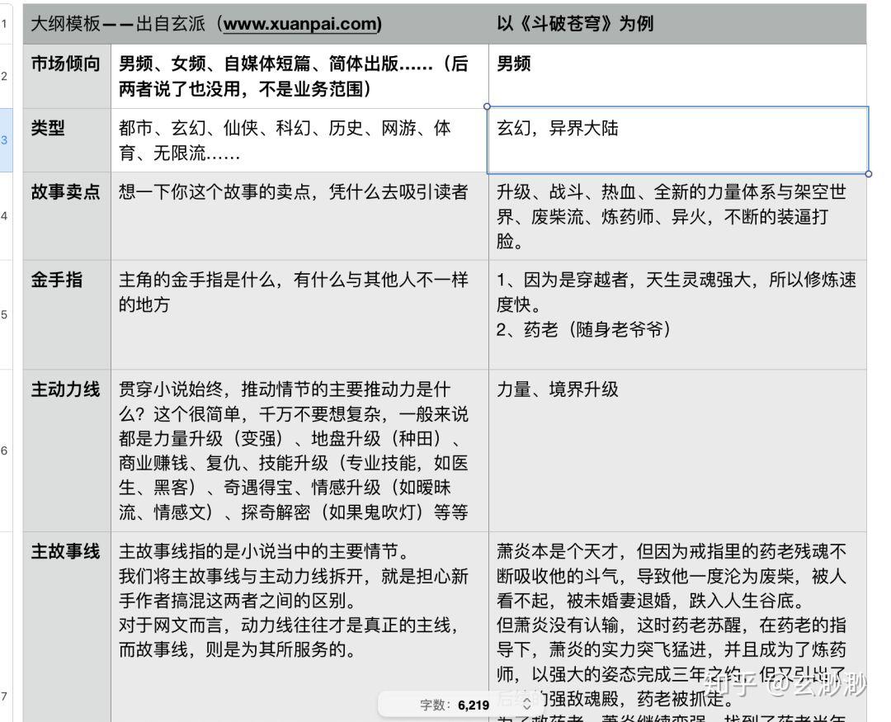Viewport: 891px width, 722px height.
Task: Click the cell beginning 想一下你这个故事的卖点
Action: pyautogui.click(x=299, y=216)
